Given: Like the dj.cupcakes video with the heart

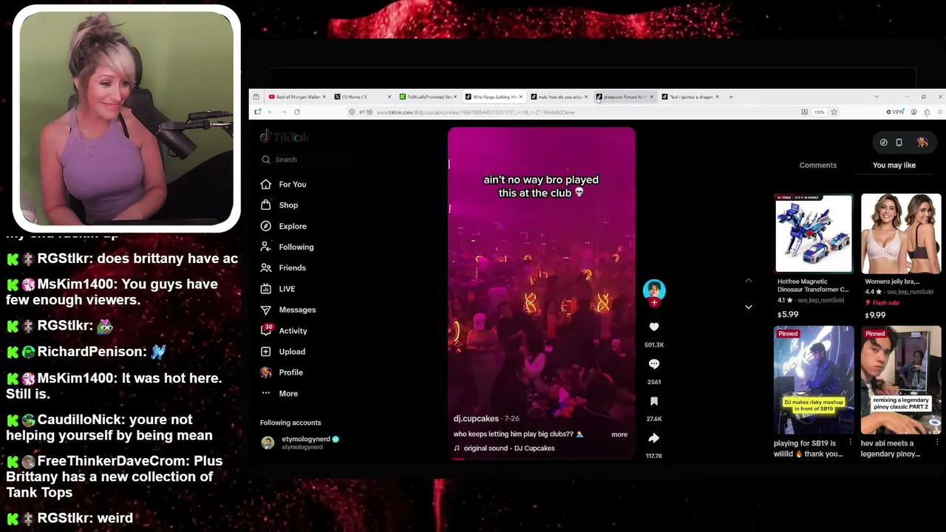Looking at the screenshot, I should click(654, 327).
